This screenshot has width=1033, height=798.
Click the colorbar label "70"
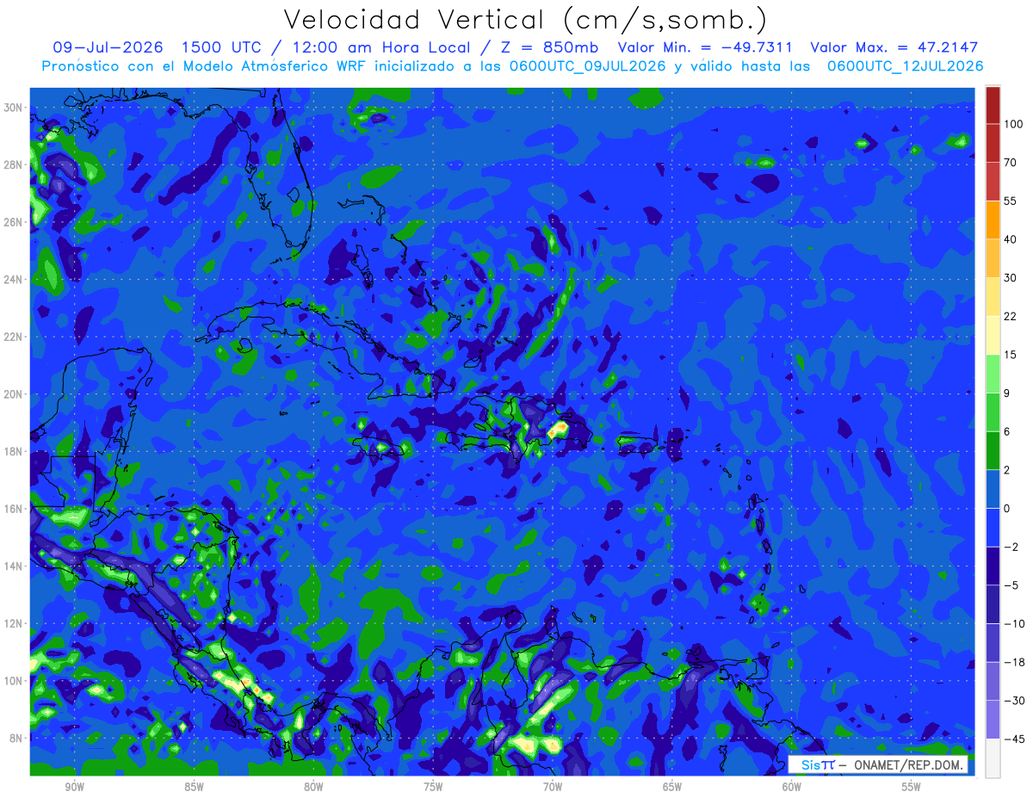coord(1011,163)
